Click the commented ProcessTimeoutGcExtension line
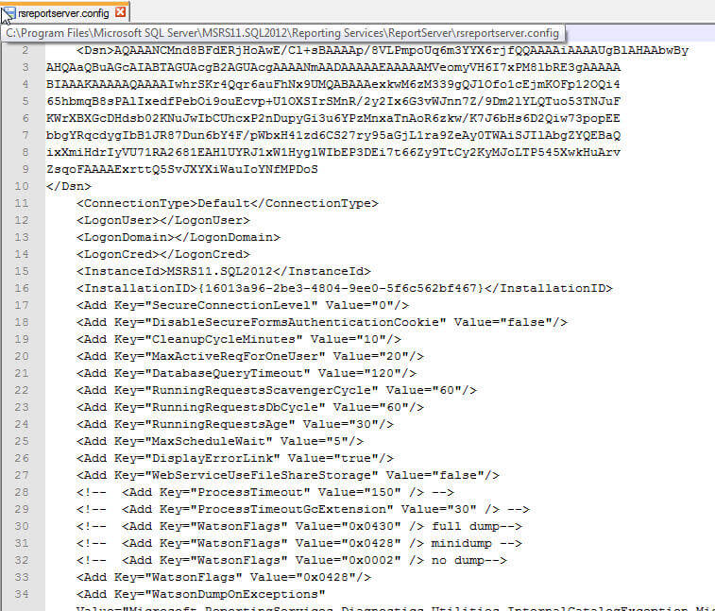Viewport: 715px width, 611px height. pyautogui.click(x=303, y=509)
